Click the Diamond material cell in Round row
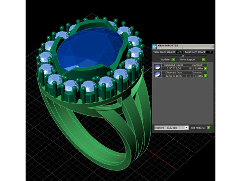 [x=197, y=65]
